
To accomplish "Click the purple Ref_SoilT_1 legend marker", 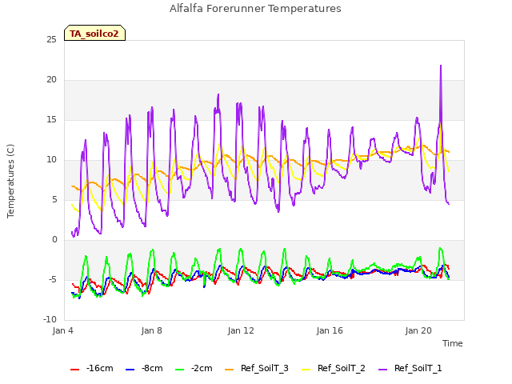I will click(x=382, y=370).
